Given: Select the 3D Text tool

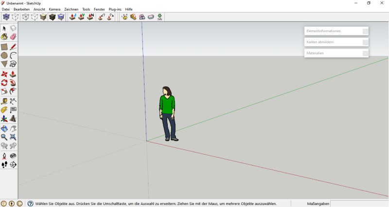Looking at the screenshot, I should (x=13, y=119).
